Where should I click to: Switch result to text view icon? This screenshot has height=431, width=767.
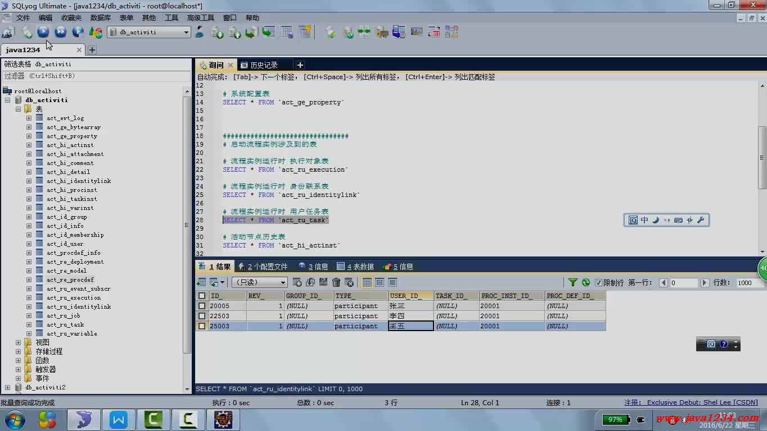tap(392, 282)
